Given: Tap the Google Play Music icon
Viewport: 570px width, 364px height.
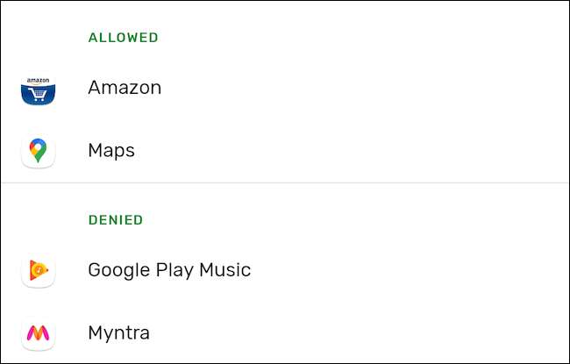Looking at the screenshot, I should tap(38, 270).
